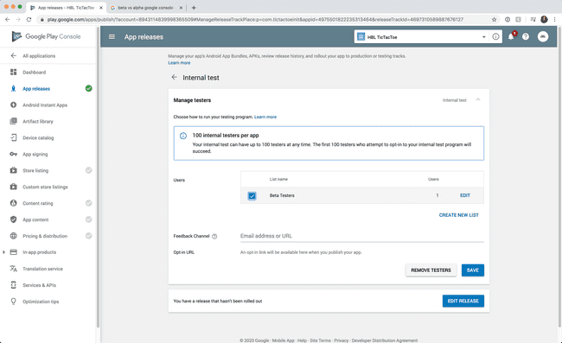Click REMOVE TESTERS button
Image resolution: width=562 pixels, height=343 pixels.
point(431,270)
